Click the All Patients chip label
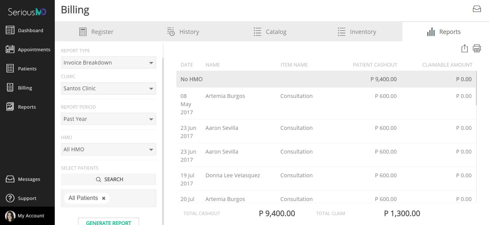Screen dimensions: 489x225 (x=83, y=198)
